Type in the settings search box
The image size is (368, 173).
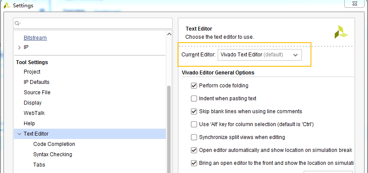(x=93, y=23)
